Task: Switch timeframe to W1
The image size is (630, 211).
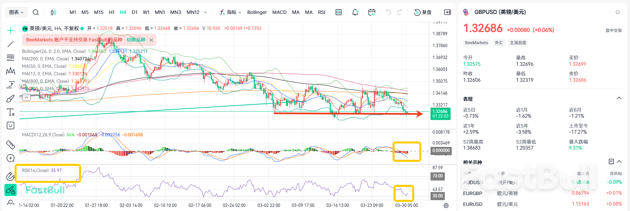Action: coord(146,12)
